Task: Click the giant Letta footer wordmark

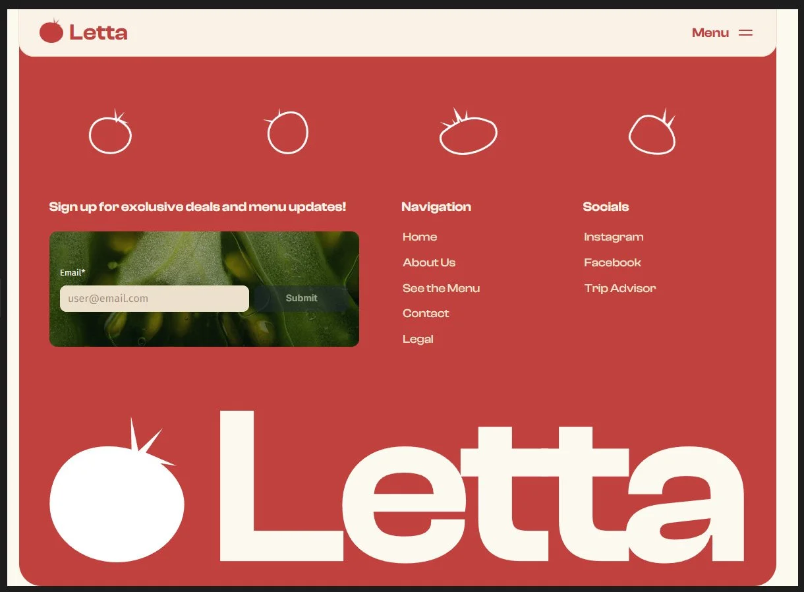Action: tap(482, 487)
